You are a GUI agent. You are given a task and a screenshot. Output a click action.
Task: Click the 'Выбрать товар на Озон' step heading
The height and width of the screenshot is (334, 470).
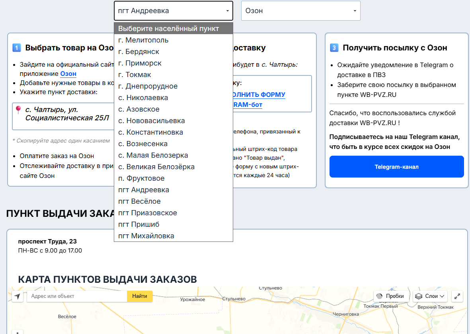point(69,48)
